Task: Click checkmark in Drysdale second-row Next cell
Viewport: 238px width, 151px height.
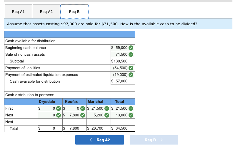Action: pyautogui.click(x=59, y=115)
